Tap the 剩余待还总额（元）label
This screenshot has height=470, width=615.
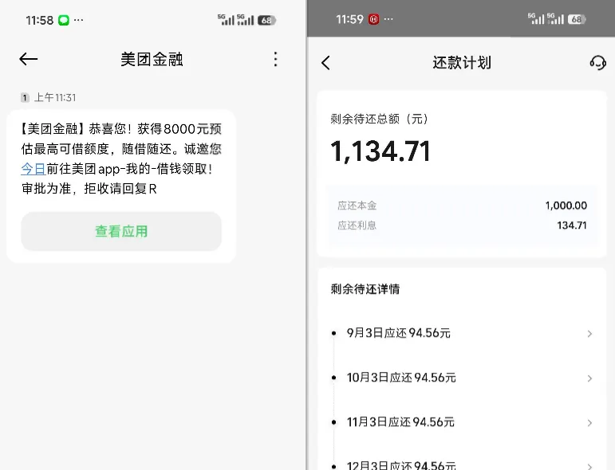click(x=379, y=119)
